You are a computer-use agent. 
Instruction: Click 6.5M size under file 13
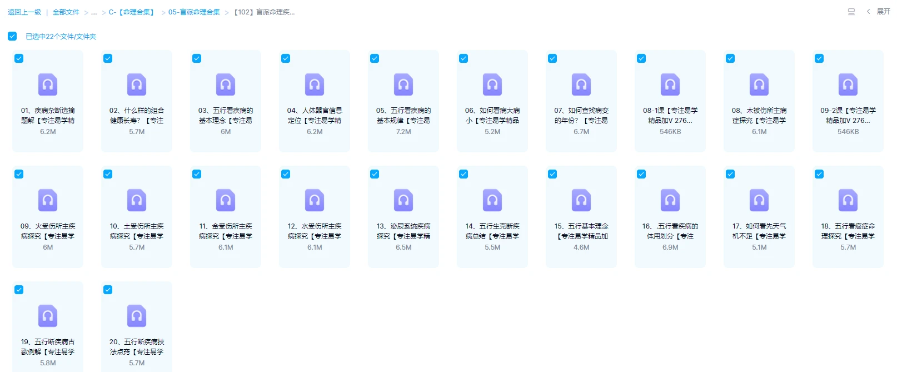(x=403, y=247)
